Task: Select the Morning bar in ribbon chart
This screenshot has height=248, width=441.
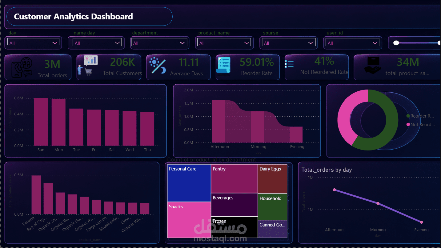Action: pyautogui.click(x=257, y=127)
